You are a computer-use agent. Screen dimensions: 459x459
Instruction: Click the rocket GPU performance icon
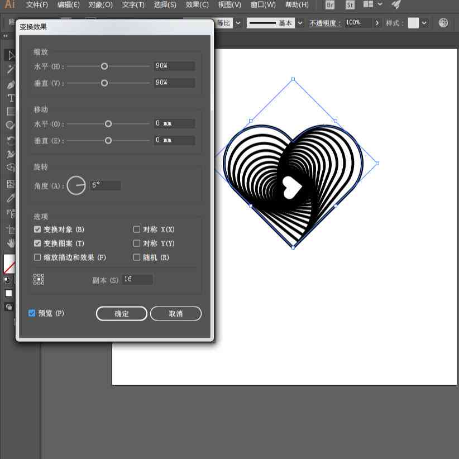pos(396,4)
